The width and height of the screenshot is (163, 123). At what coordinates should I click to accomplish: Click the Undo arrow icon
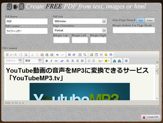(57, 55)
